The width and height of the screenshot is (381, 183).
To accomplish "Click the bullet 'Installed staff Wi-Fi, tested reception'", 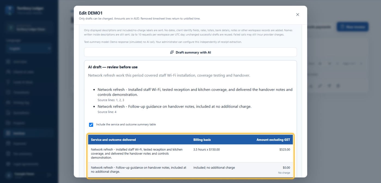I will 195,92.
